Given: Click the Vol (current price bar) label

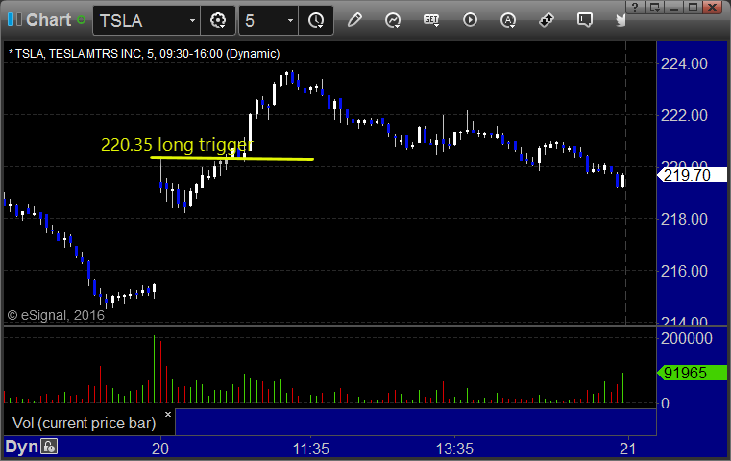Looking at the screenshot, I should click(x=85, y=423).
